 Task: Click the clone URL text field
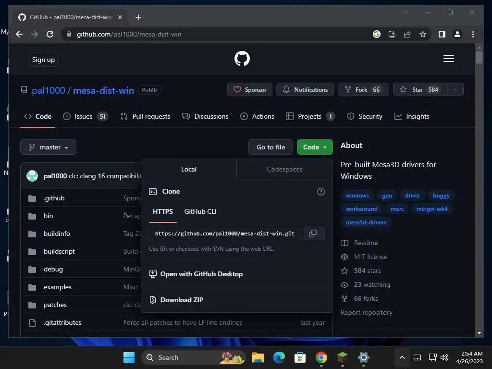tap(226, 234)
